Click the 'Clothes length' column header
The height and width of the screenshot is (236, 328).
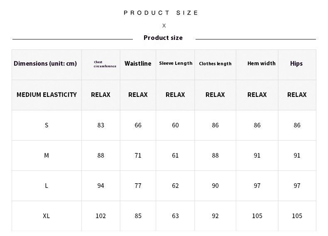click(x=215, y=64)
